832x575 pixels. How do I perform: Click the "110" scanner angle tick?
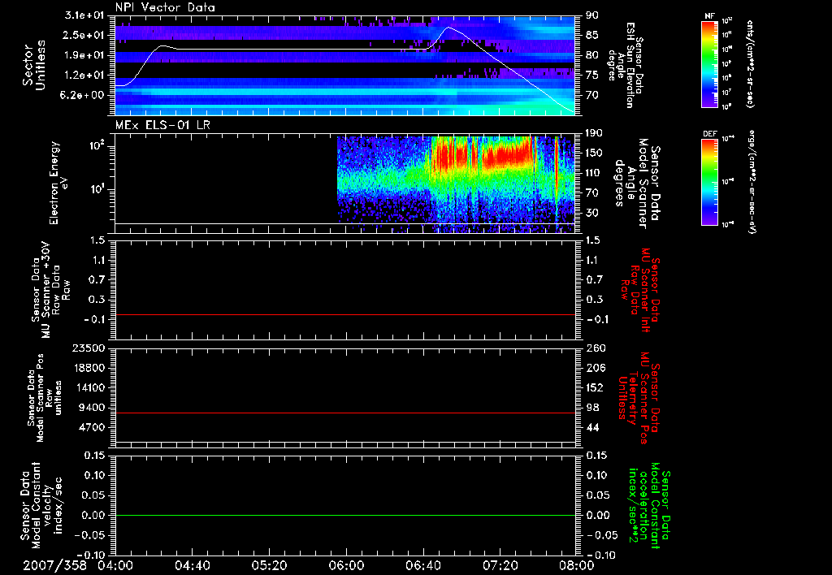(x=594, y=173)
